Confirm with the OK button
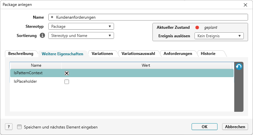This screenshot has height=135, width=253. click(x=204, y=127)
